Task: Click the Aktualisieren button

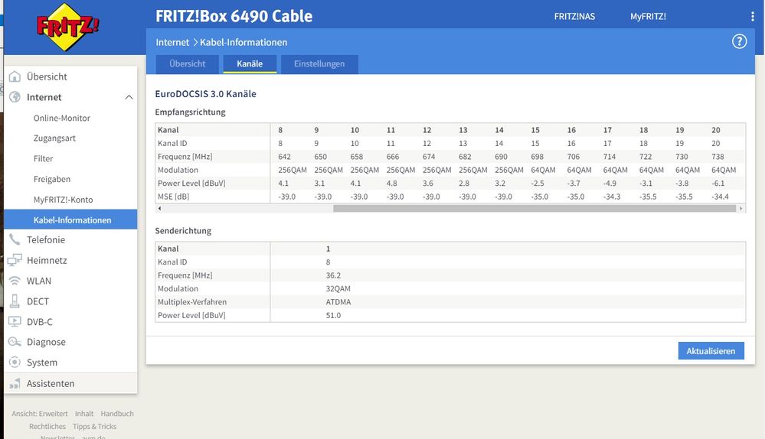Action: [711, 351]
